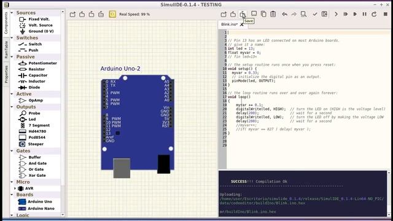Step debugger with the single arrow icon

pyautogui.click(x=336, y=14)
